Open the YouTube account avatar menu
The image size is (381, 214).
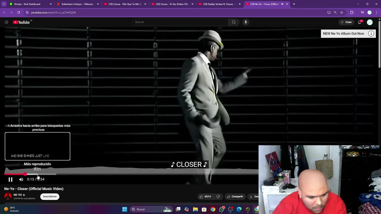pos(370,22)
